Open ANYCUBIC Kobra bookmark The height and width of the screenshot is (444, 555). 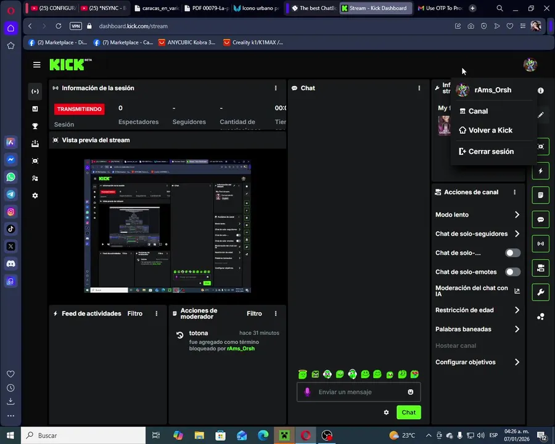(186, 43)
